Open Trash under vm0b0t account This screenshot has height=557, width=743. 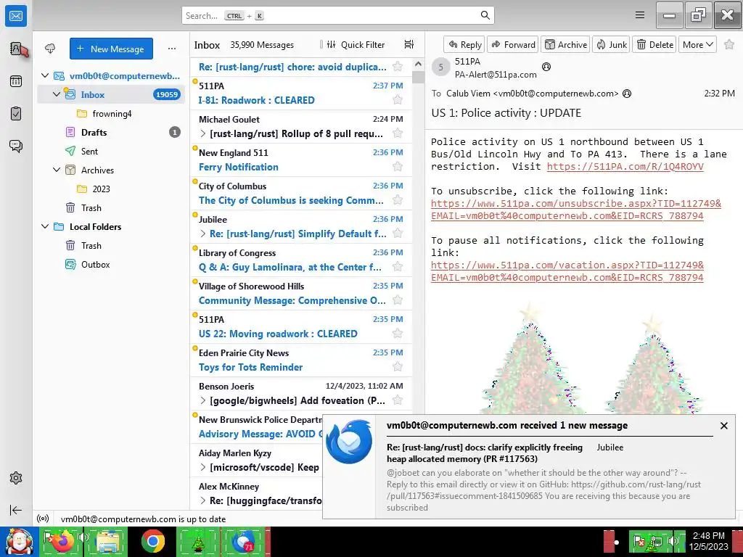pos(111,208)
